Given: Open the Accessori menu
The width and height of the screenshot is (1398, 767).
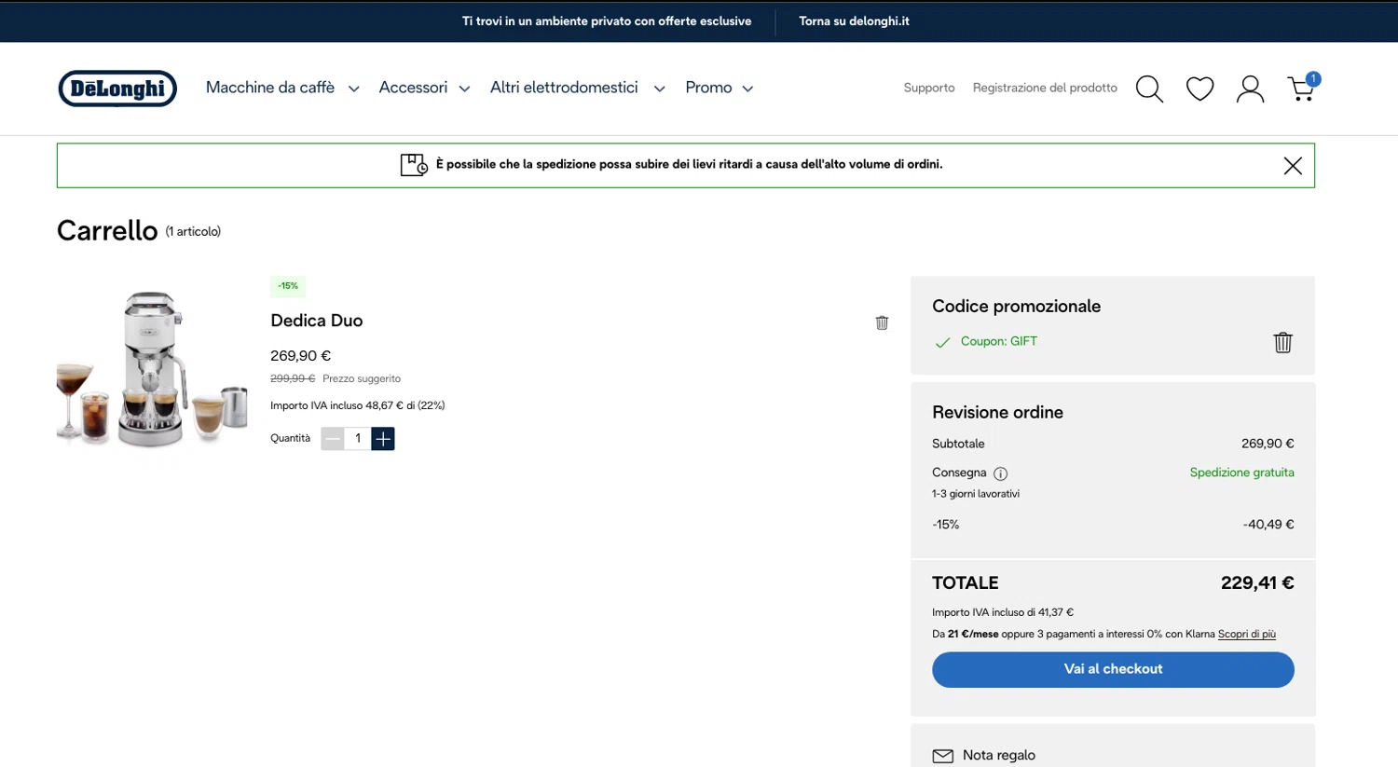Looking at the screenshot, I should click(x=413, y=88).
